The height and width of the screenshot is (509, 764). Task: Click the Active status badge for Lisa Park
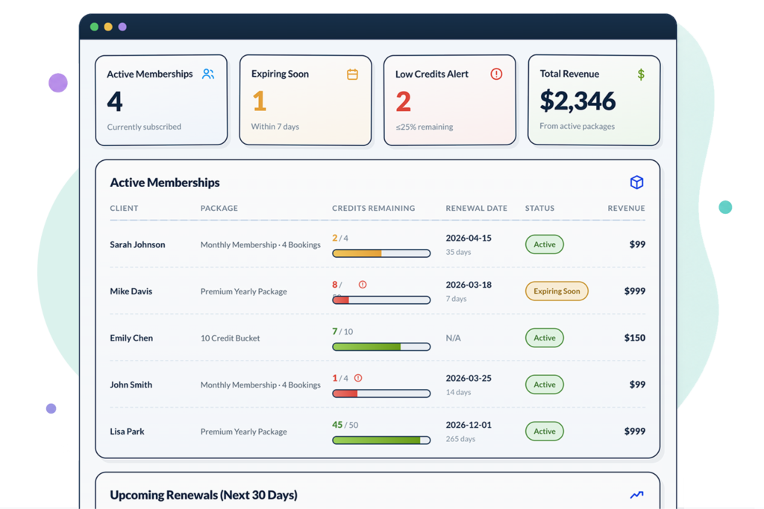(x=544, y=431)
